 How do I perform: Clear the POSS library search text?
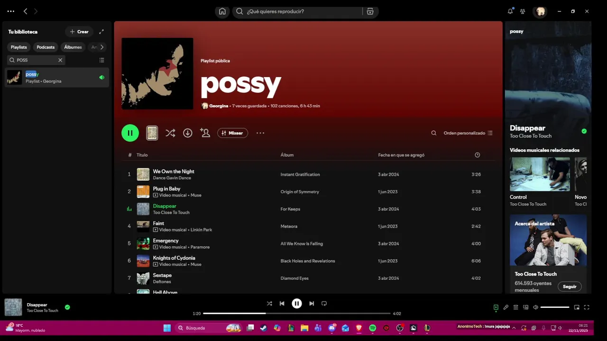tap(60, 60)
